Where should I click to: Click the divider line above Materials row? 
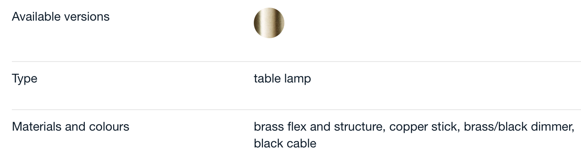pyautogui.click(x=296, y=110)
